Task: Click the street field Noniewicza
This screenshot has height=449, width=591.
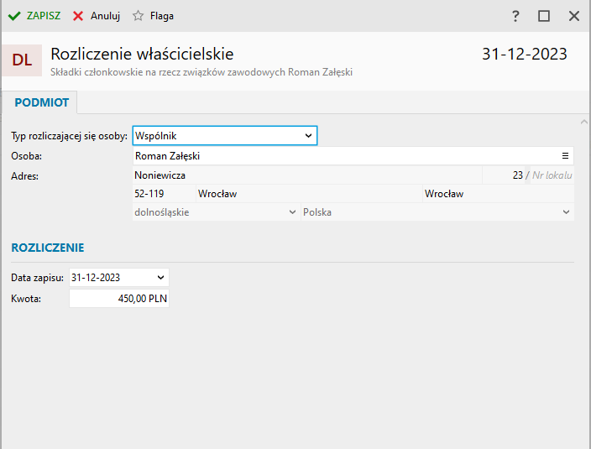Action: pos(307,175)
